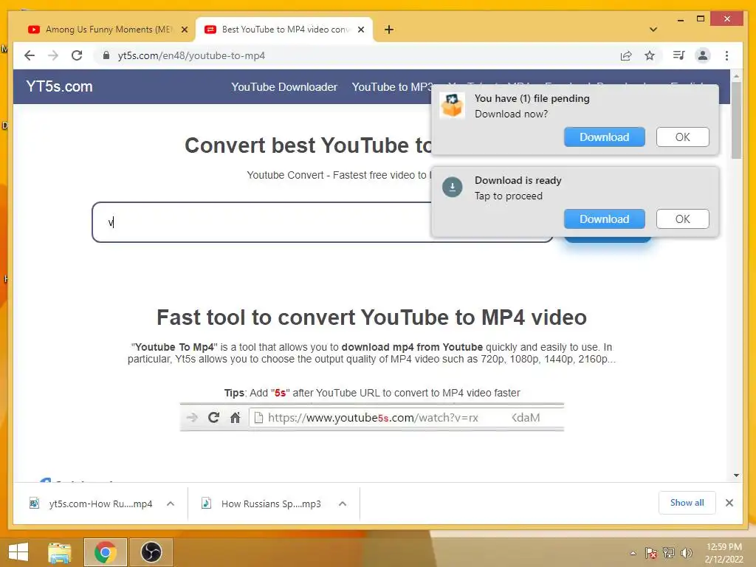Image resolution: width=756 pixels, height=567 pixels.
Task: Click the round download icon in ready popup
Action: point(453,187)
